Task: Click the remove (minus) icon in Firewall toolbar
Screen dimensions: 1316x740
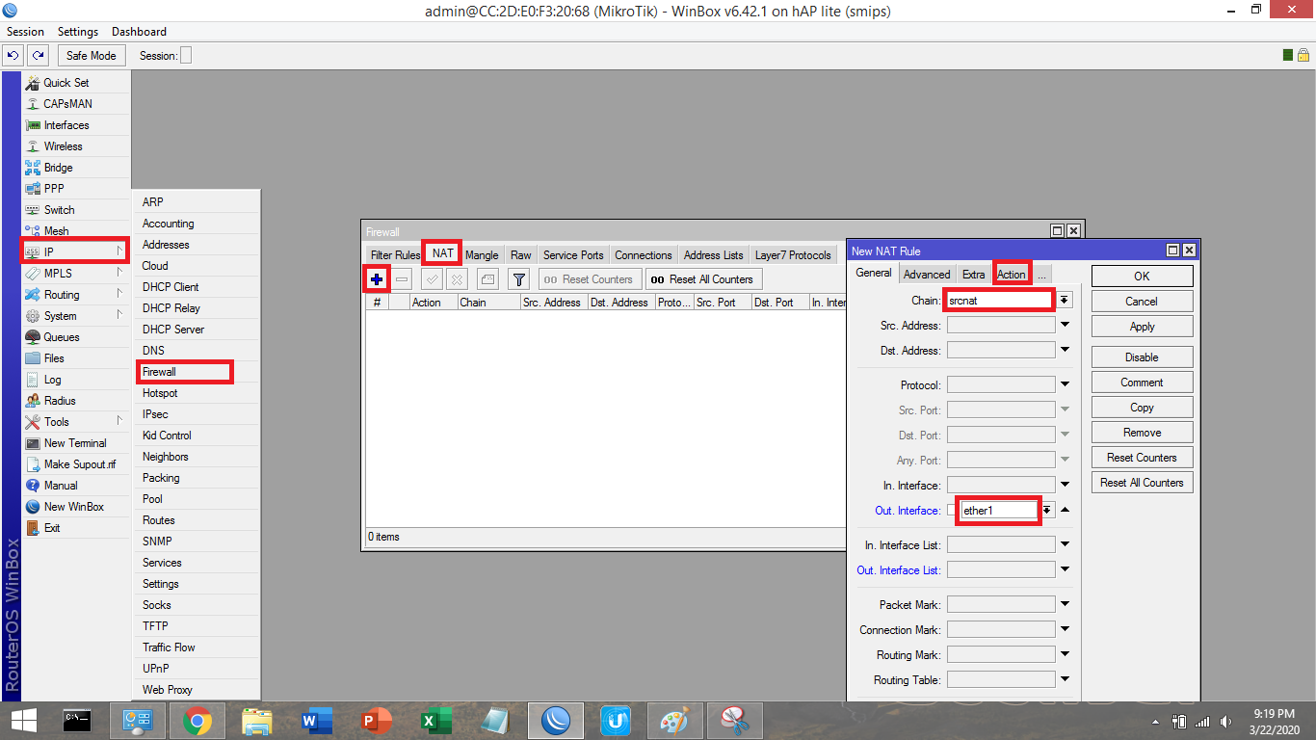Action: click(402, 279)
